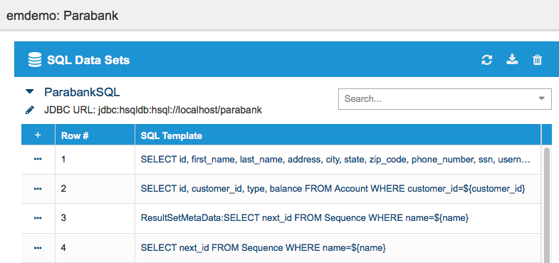559x263 pixels.
Task: Click the refresh icon in SQL Data Sets header
Action: 486,60
